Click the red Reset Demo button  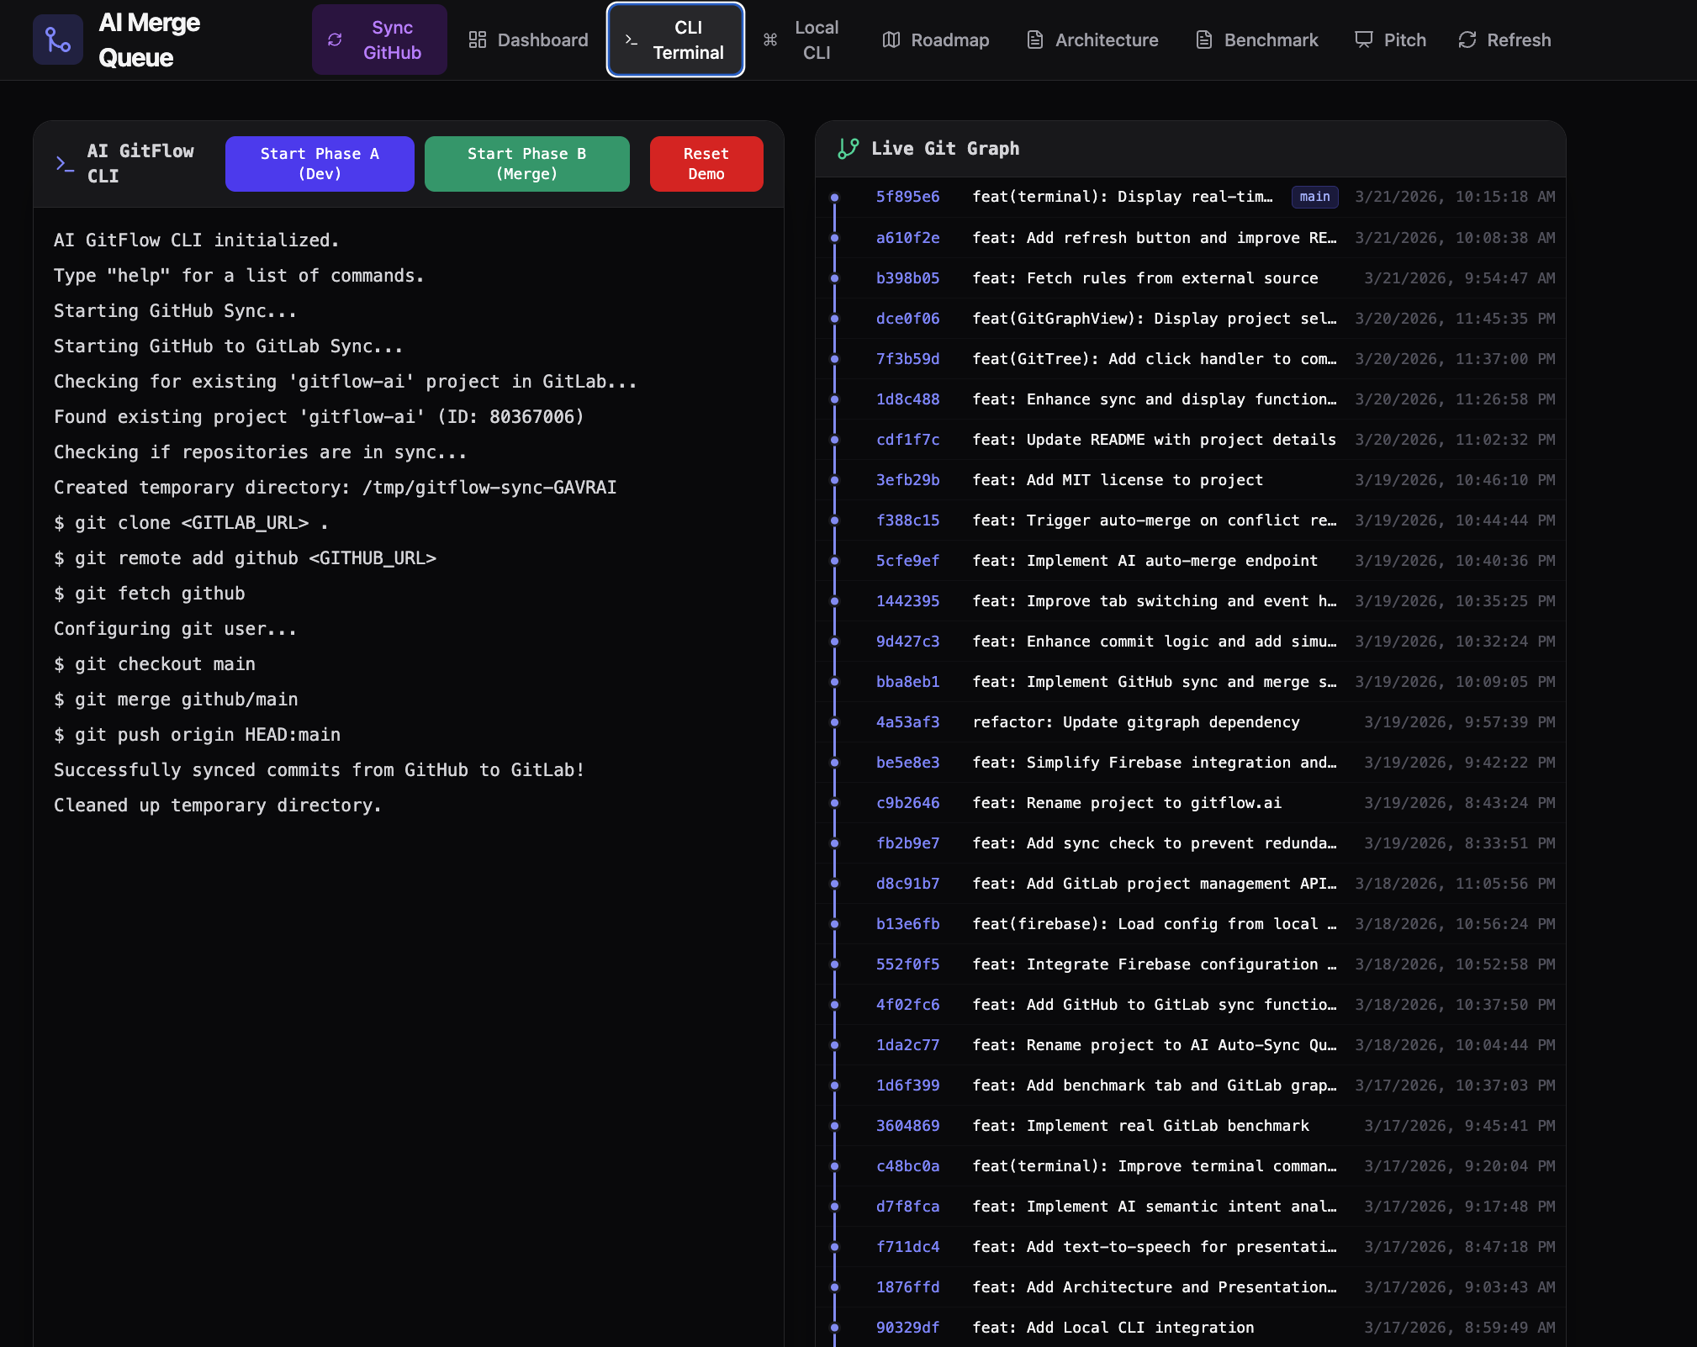pos(706,164)
